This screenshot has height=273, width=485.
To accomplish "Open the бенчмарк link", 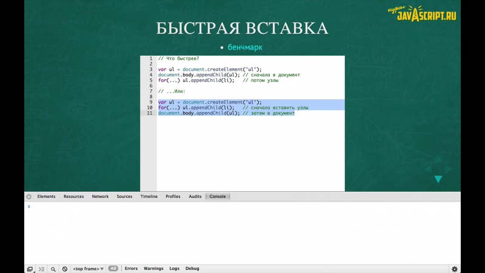I will 245,47.
